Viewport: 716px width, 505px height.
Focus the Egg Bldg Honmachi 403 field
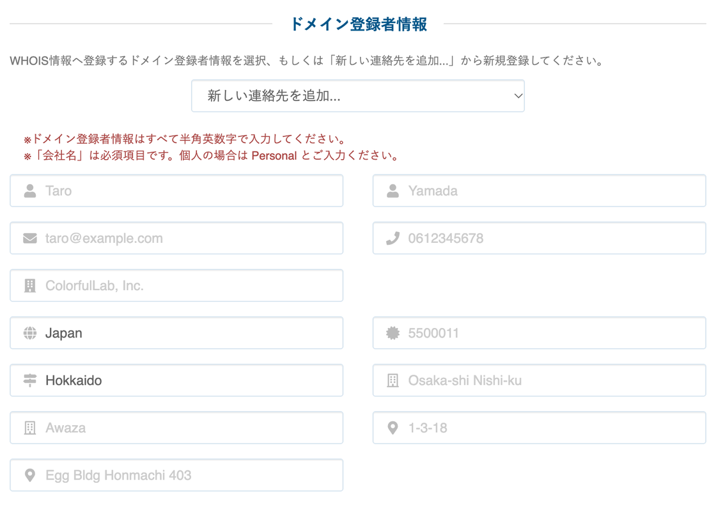176,476
